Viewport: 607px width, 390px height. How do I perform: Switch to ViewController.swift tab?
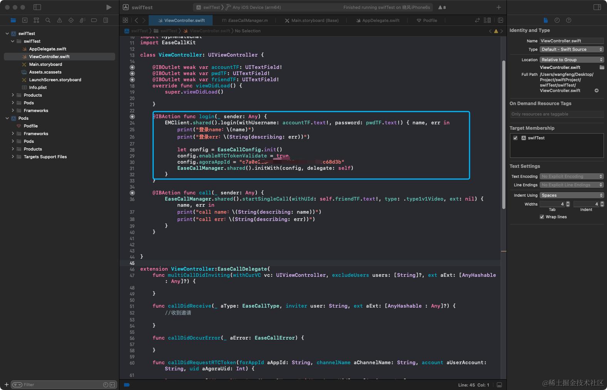click(x=181, y=20)
